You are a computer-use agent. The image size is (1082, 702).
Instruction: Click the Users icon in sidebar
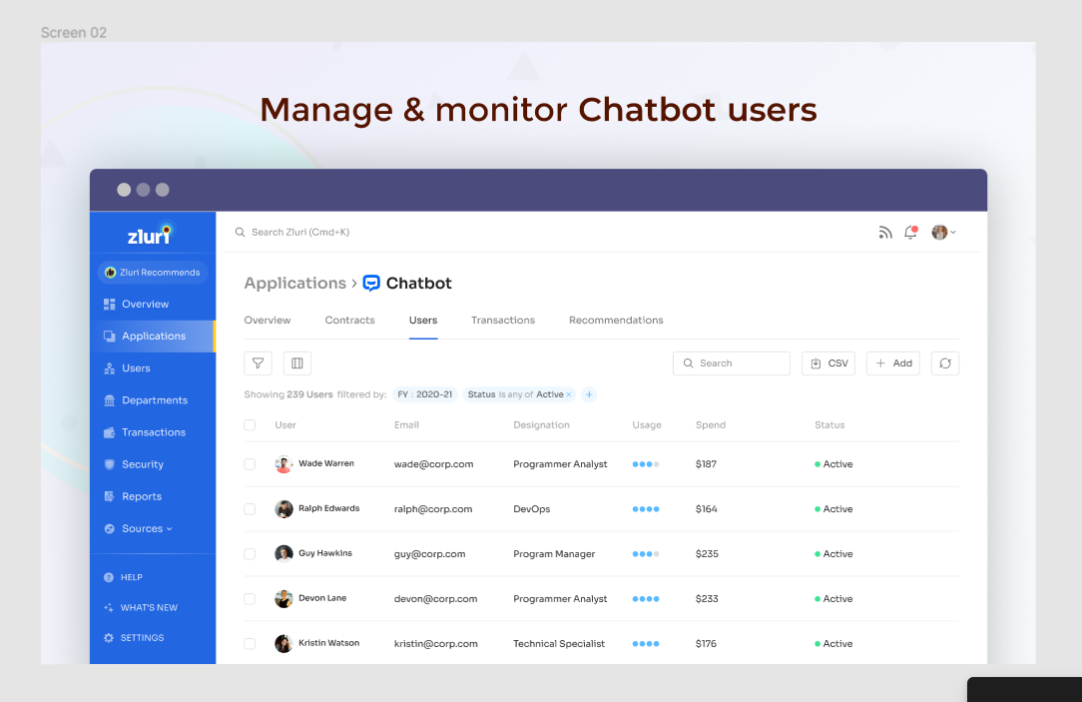(109, 368)
